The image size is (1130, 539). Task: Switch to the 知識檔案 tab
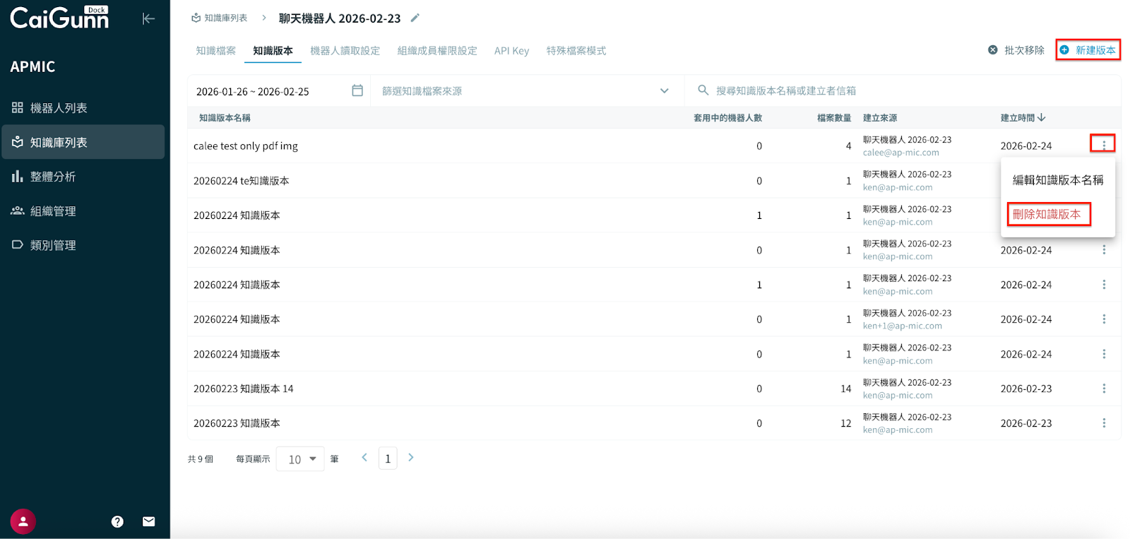pyautogui.click(x=216, y=51)
